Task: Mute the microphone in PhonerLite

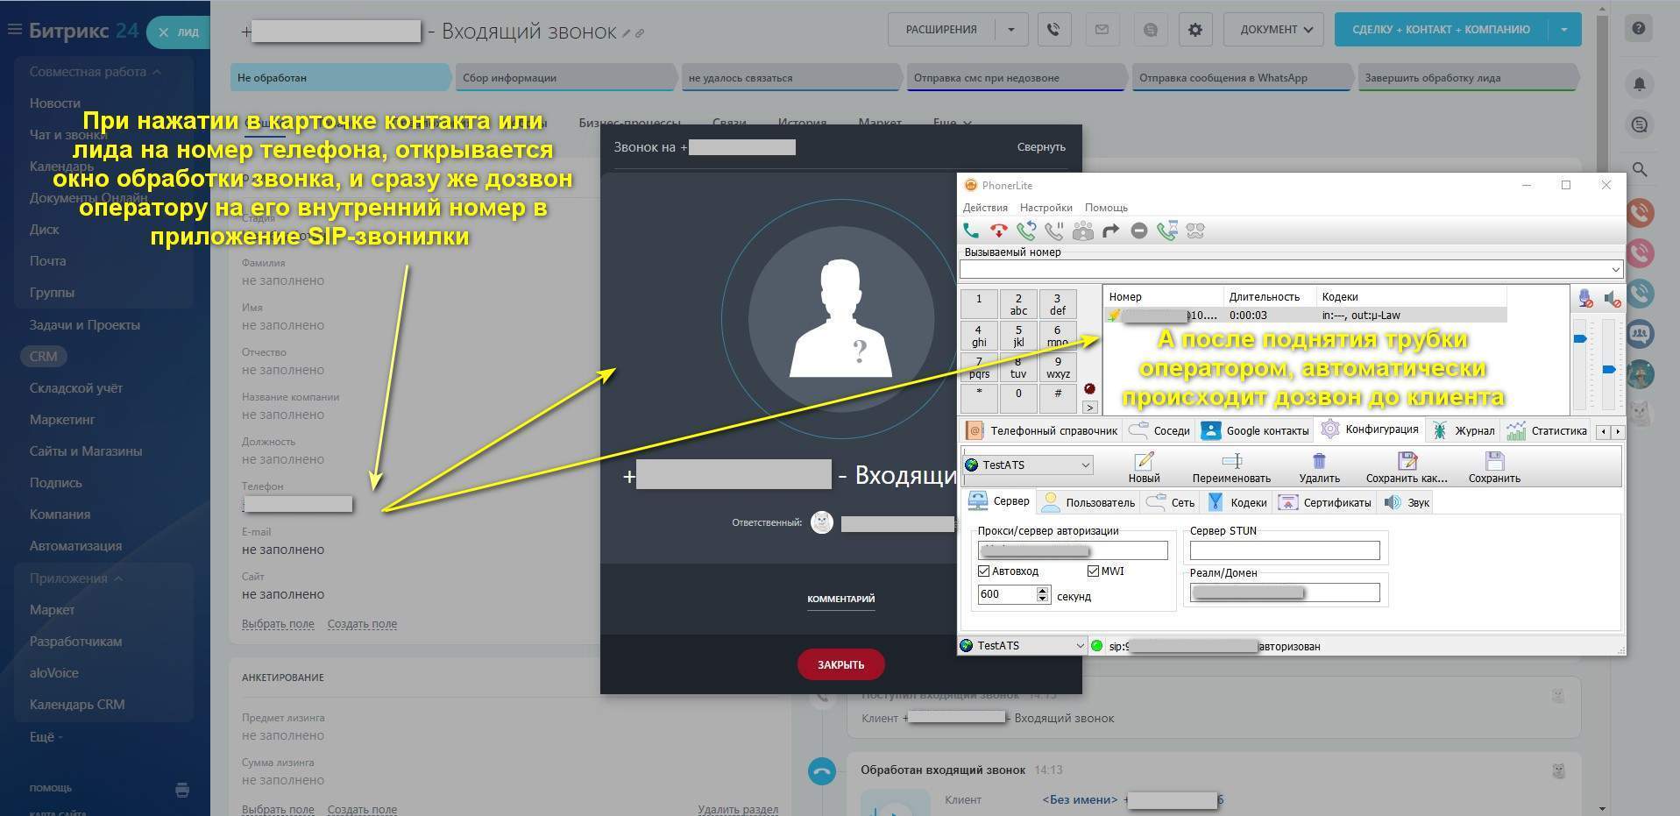Action: coord(1585,299)
